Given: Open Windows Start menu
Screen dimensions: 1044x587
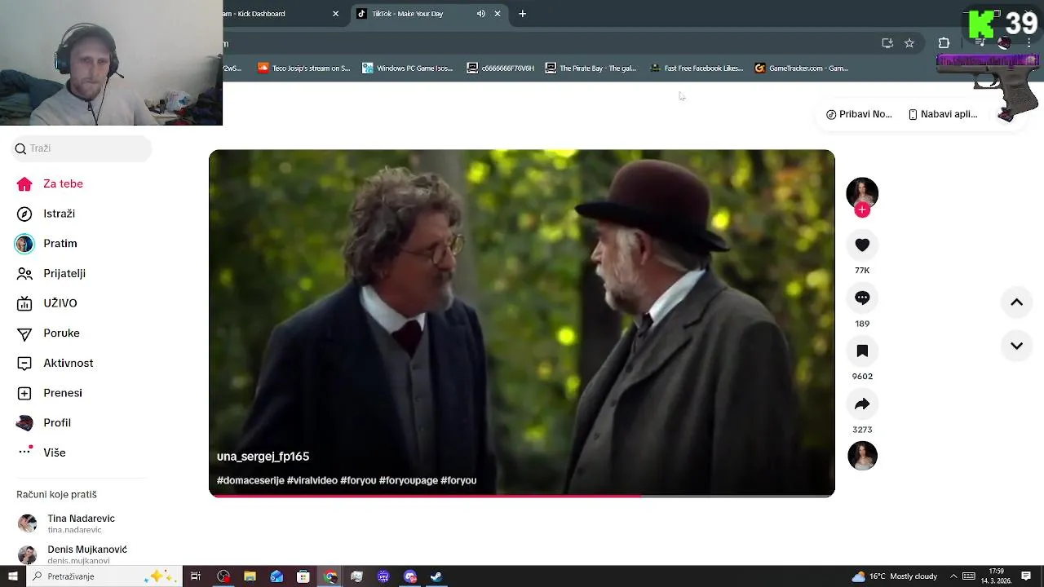Looking at the screenshot, I should point(12,576).
